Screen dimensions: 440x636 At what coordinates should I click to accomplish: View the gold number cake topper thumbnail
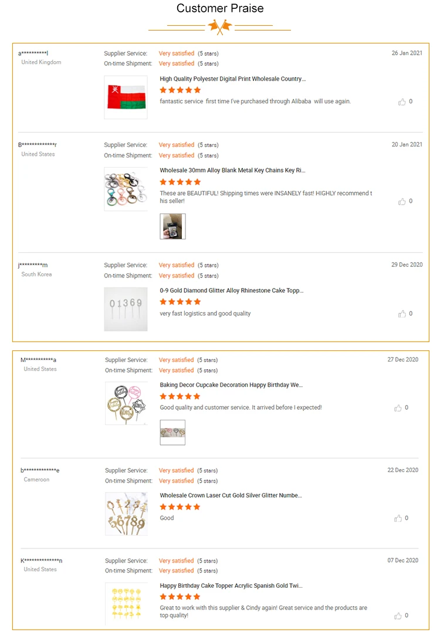126,309
